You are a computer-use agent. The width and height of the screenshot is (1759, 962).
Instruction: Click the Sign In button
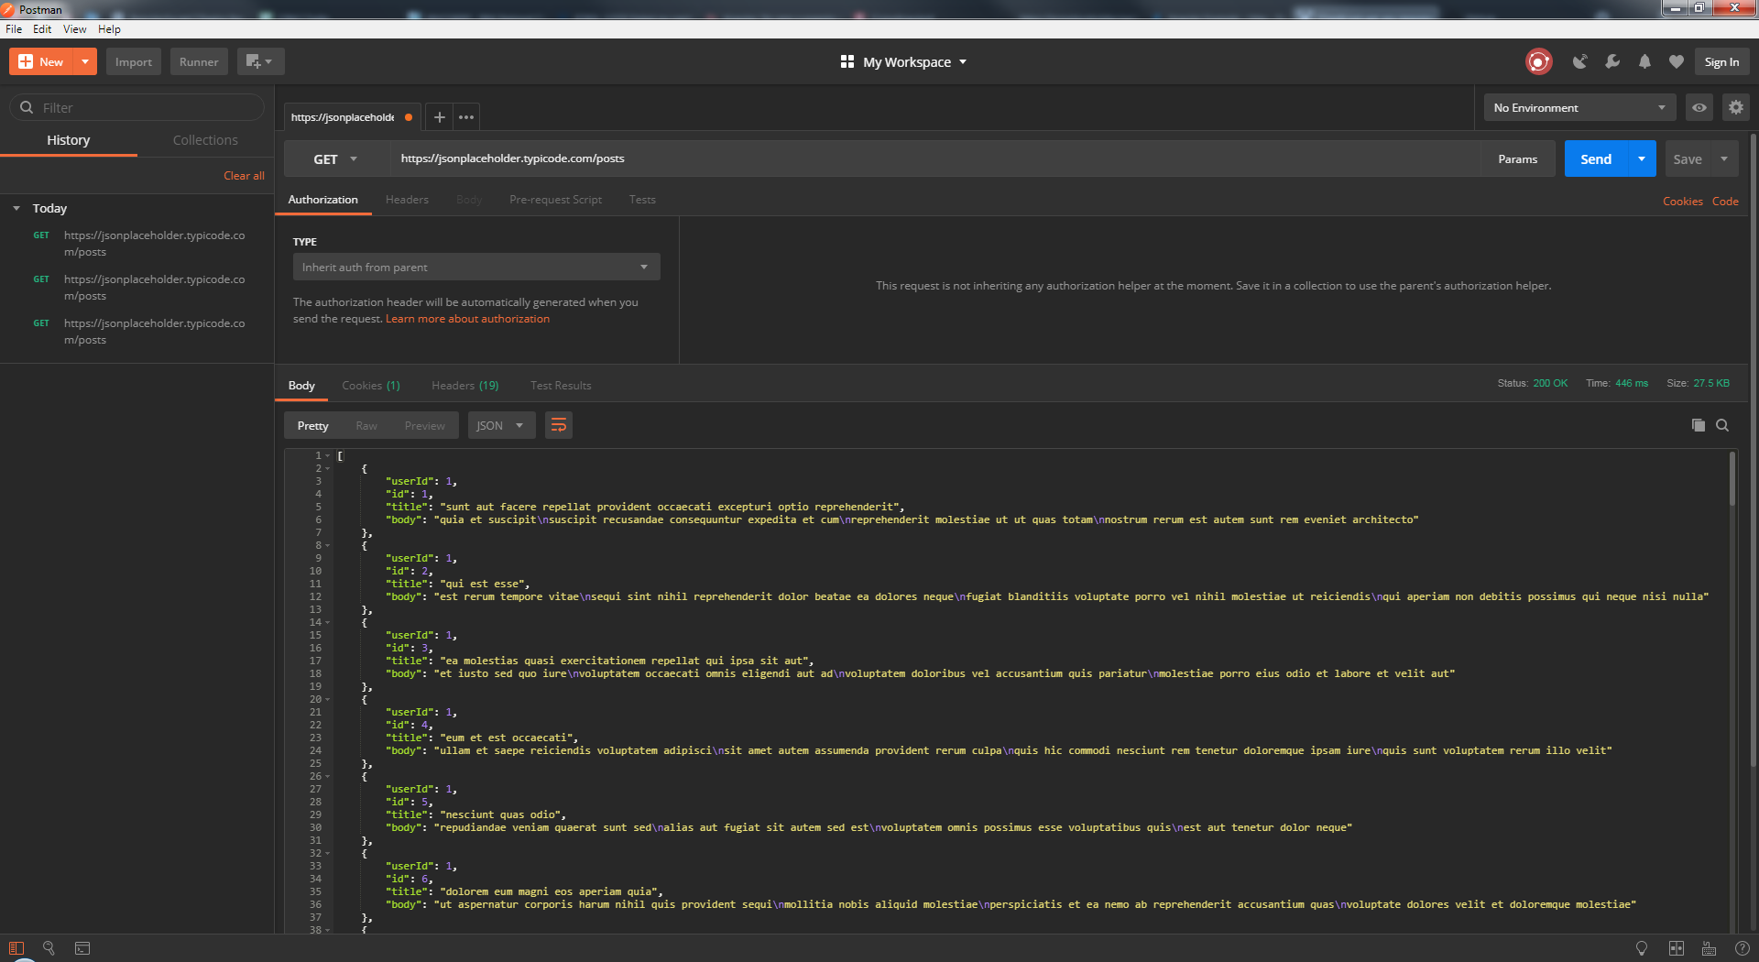(1721, 61)
